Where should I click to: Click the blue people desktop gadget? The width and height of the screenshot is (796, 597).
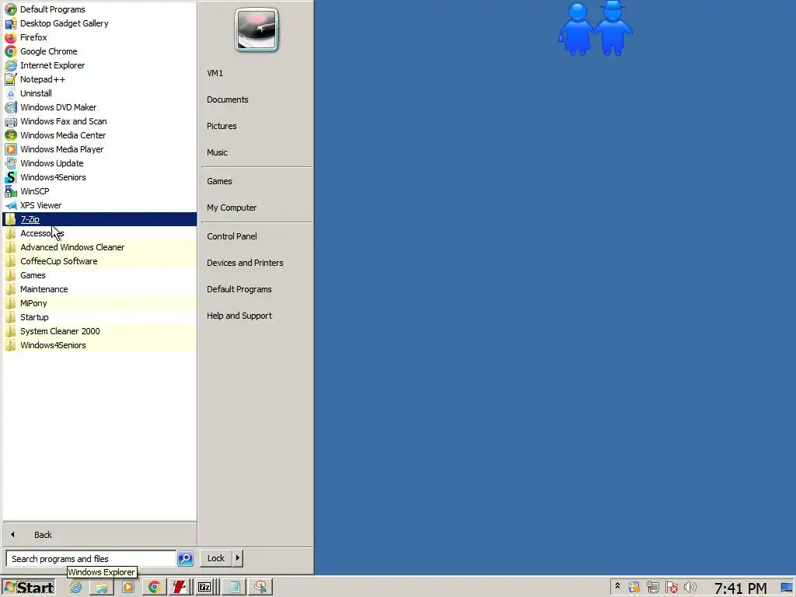(x=595, y=29)
